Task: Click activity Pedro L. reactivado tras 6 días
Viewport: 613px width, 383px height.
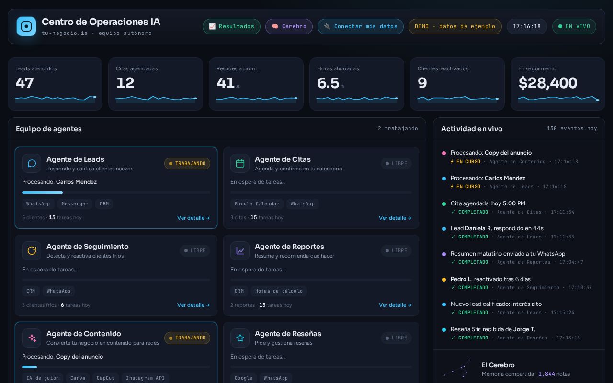Action: pos(519,283)
